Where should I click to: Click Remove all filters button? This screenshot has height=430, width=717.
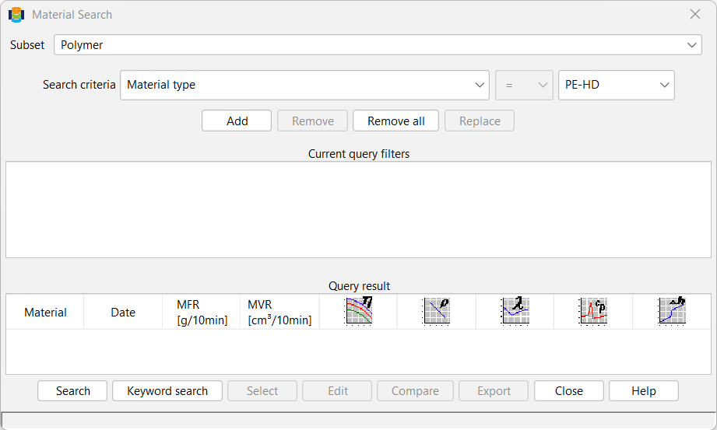395,121
